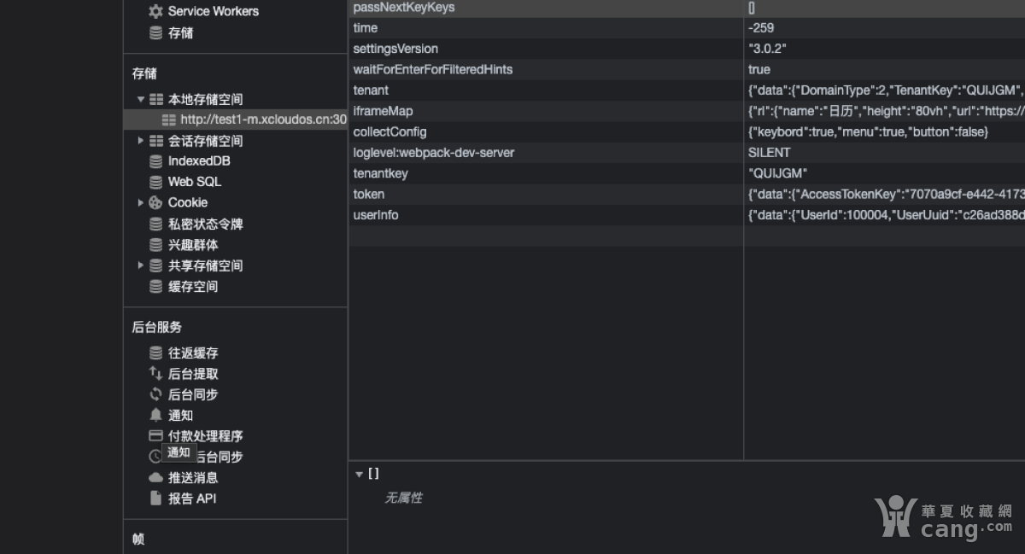Click the Service Workers gear icon
Screen dimensions: 1025x554
[x=155, y=12]
